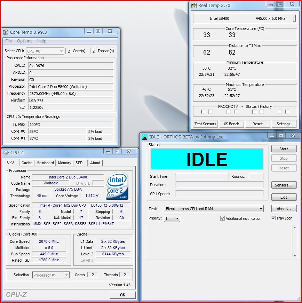Click the VID value 1.2250v
The height and width of the screenshot is (303, 302).
pyautogui.click(x=71, y=107)
